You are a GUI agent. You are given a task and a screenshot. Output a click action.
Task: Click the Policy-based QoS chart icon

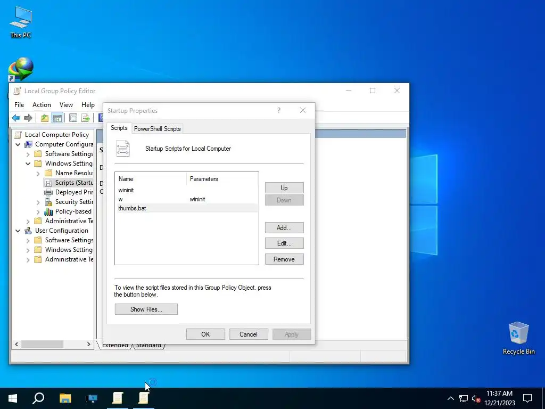tap(48, 211)
